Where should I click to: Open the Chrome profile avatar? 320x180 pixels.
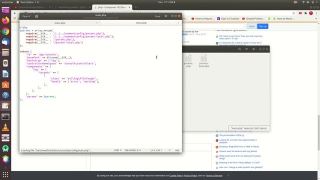(x=311, y=13)
